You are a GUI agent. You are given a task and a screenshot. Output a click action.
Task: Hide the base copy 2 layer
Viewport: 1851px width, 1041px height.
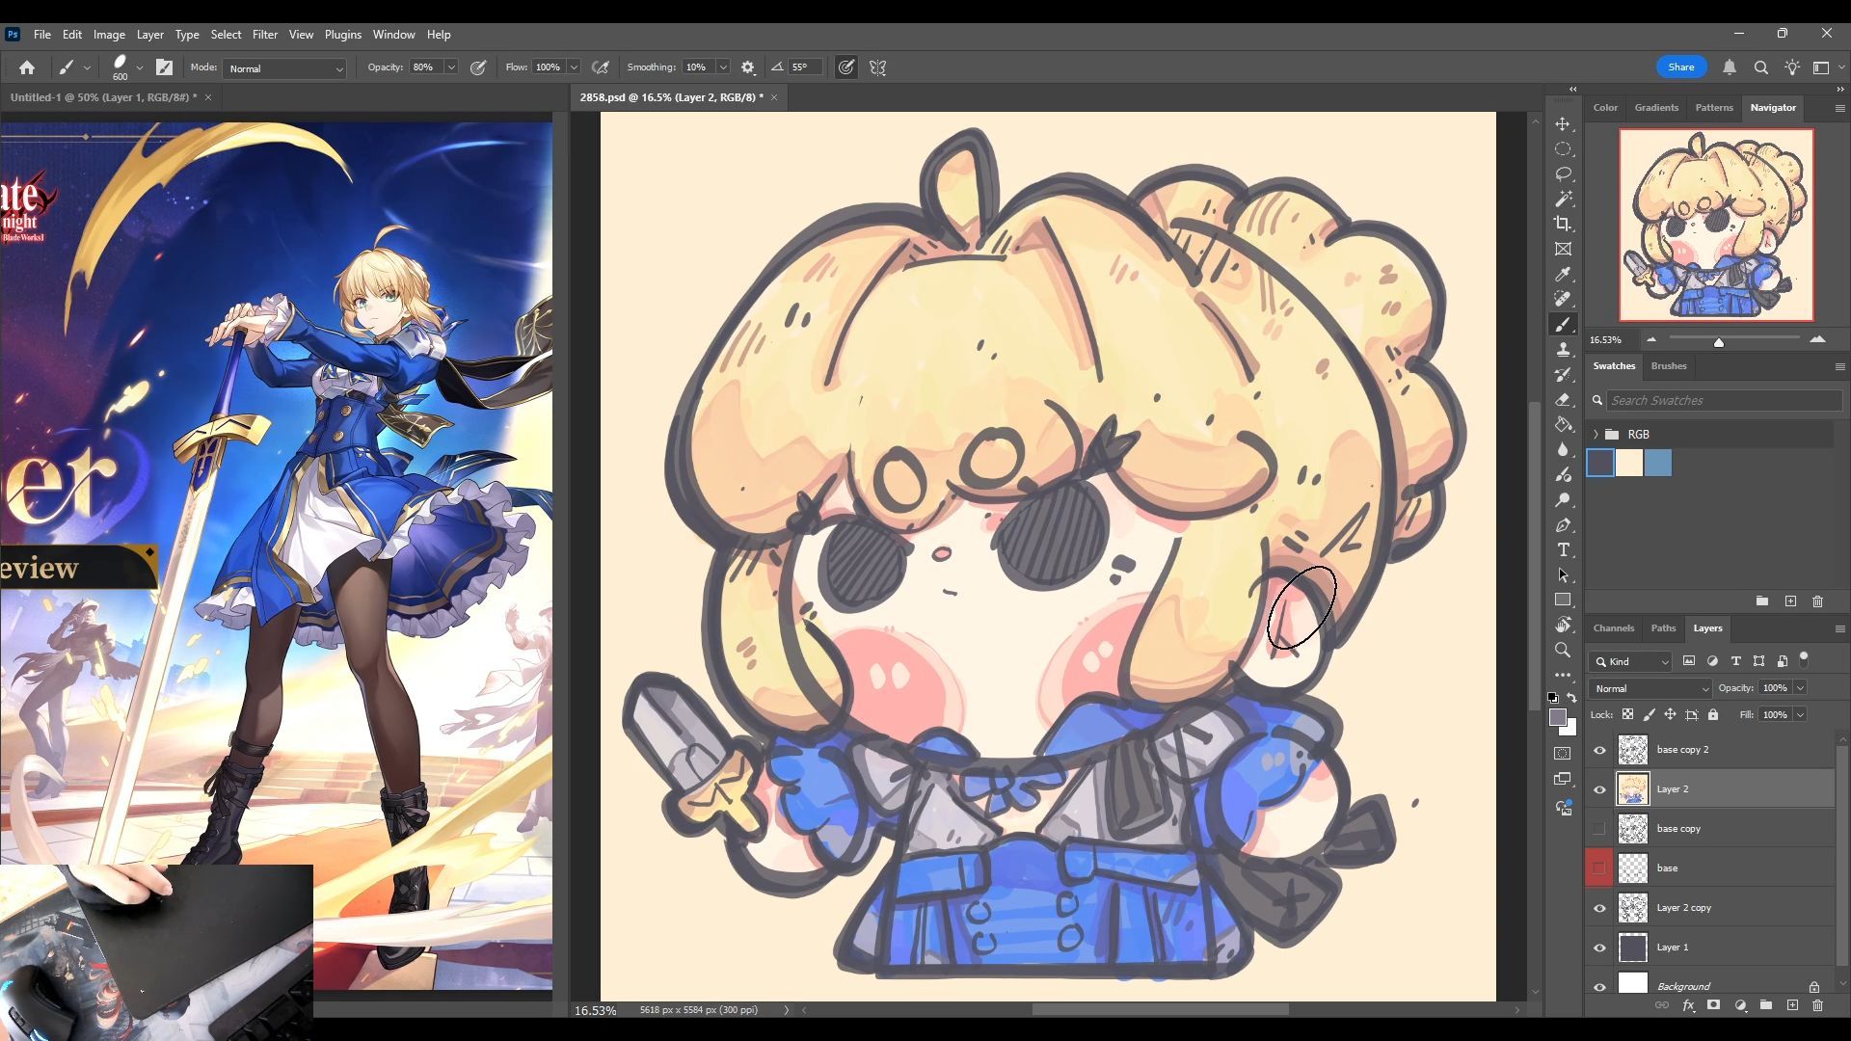coord(1599,750)
